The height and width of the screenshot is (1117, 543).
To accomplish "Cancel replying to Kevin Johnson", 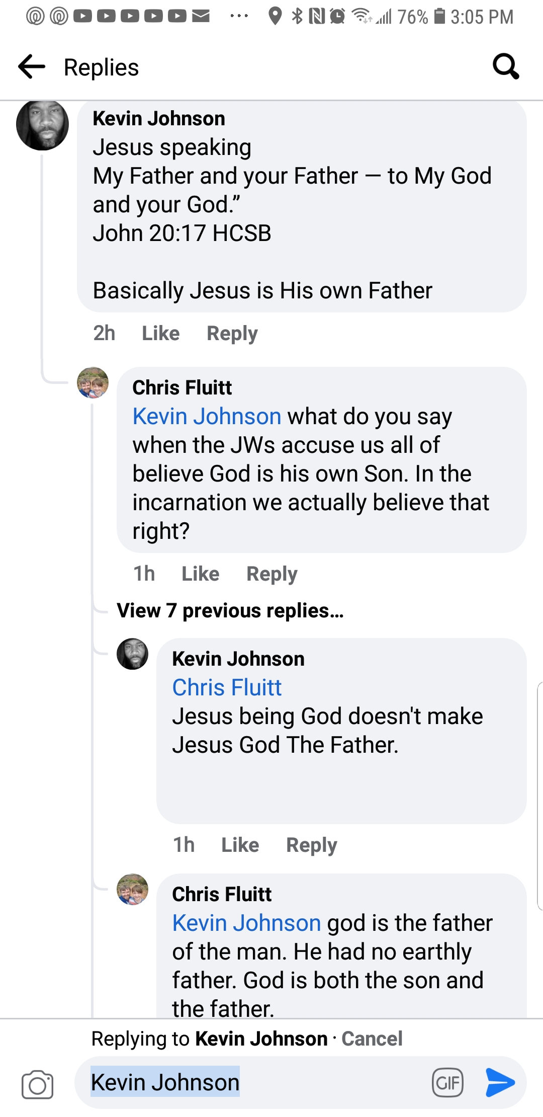I will click(x=372, y=1039).
